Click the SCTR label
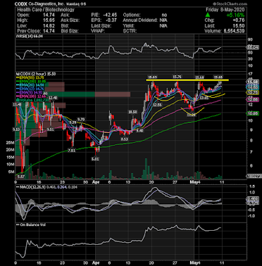The height and width of the screenshot is (266, 262). click(129, 31)
